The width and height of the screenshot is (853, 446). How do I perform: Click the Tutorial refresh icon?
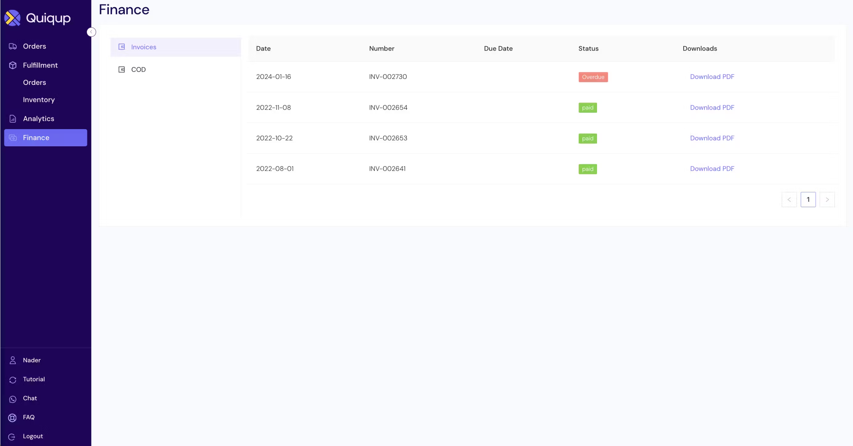click(x=13, y=380)
